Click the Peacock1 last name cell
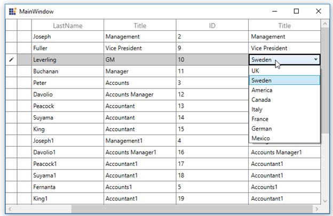Screen dimensions: 333x216 click(68, 164)
